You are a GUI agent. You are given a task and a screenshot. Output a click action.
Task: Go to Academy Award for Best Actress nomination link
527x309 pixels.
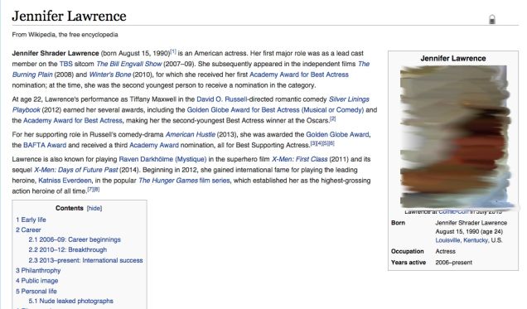click(299, 75)
